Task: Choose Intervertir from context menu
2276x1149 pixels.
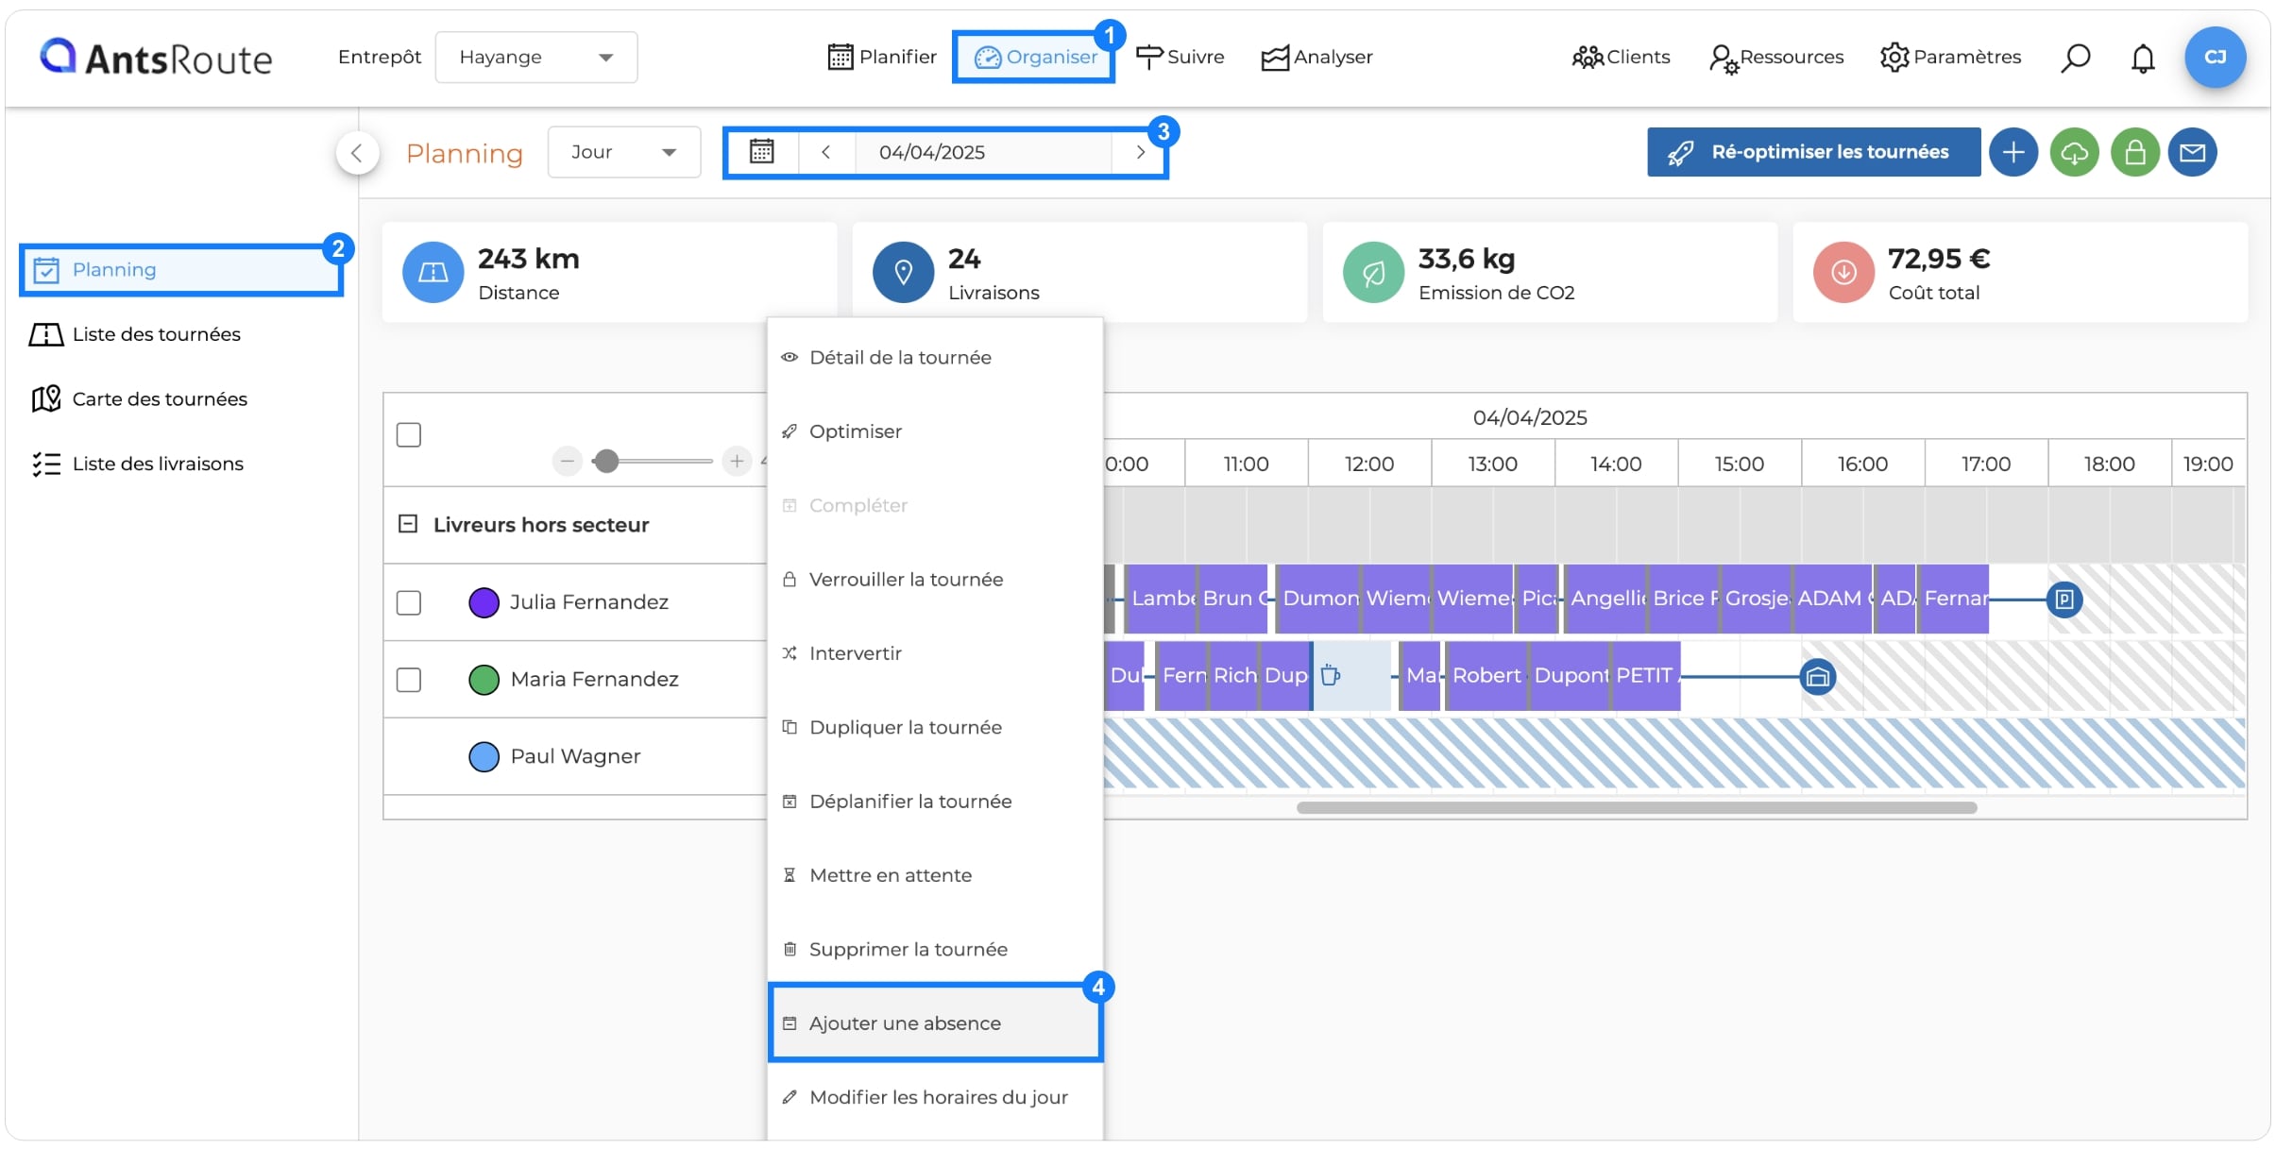Action: click(x=935, y=653)
